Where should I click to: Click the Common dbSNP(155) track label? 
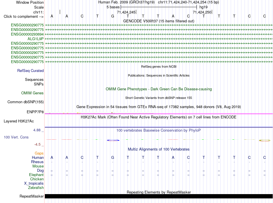coord(25,102)
